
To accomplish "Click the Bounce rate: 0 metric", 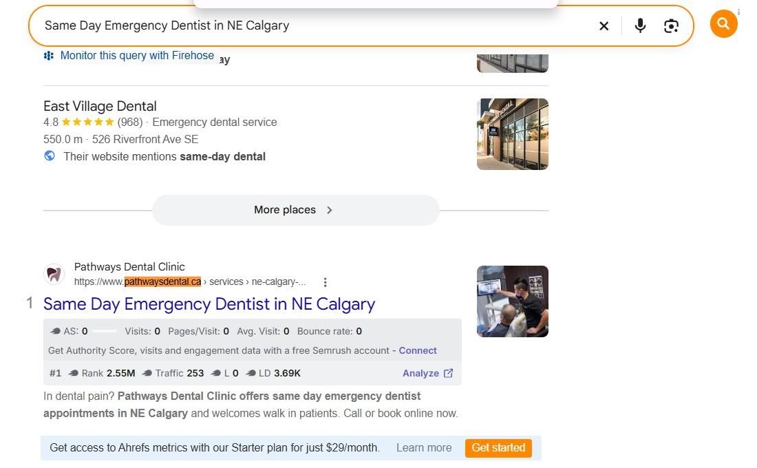I will [329, 331].
